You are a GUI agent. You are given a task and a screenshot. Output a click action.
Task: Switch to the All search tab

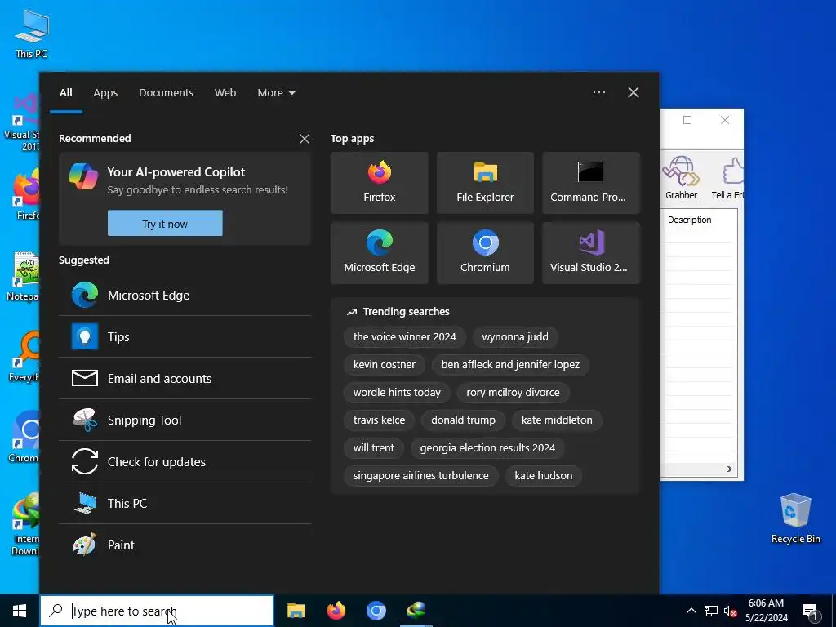[65, 93]
